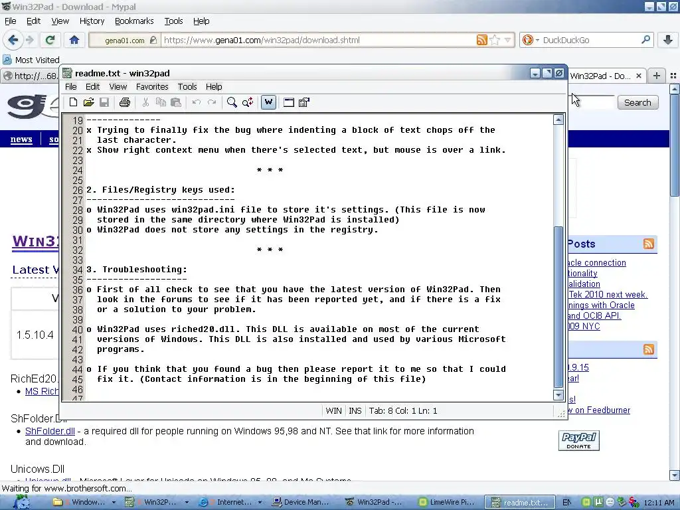
Task: Open a new browser tab with plus button
Action: pyautogui.click(x=657, y=76)
